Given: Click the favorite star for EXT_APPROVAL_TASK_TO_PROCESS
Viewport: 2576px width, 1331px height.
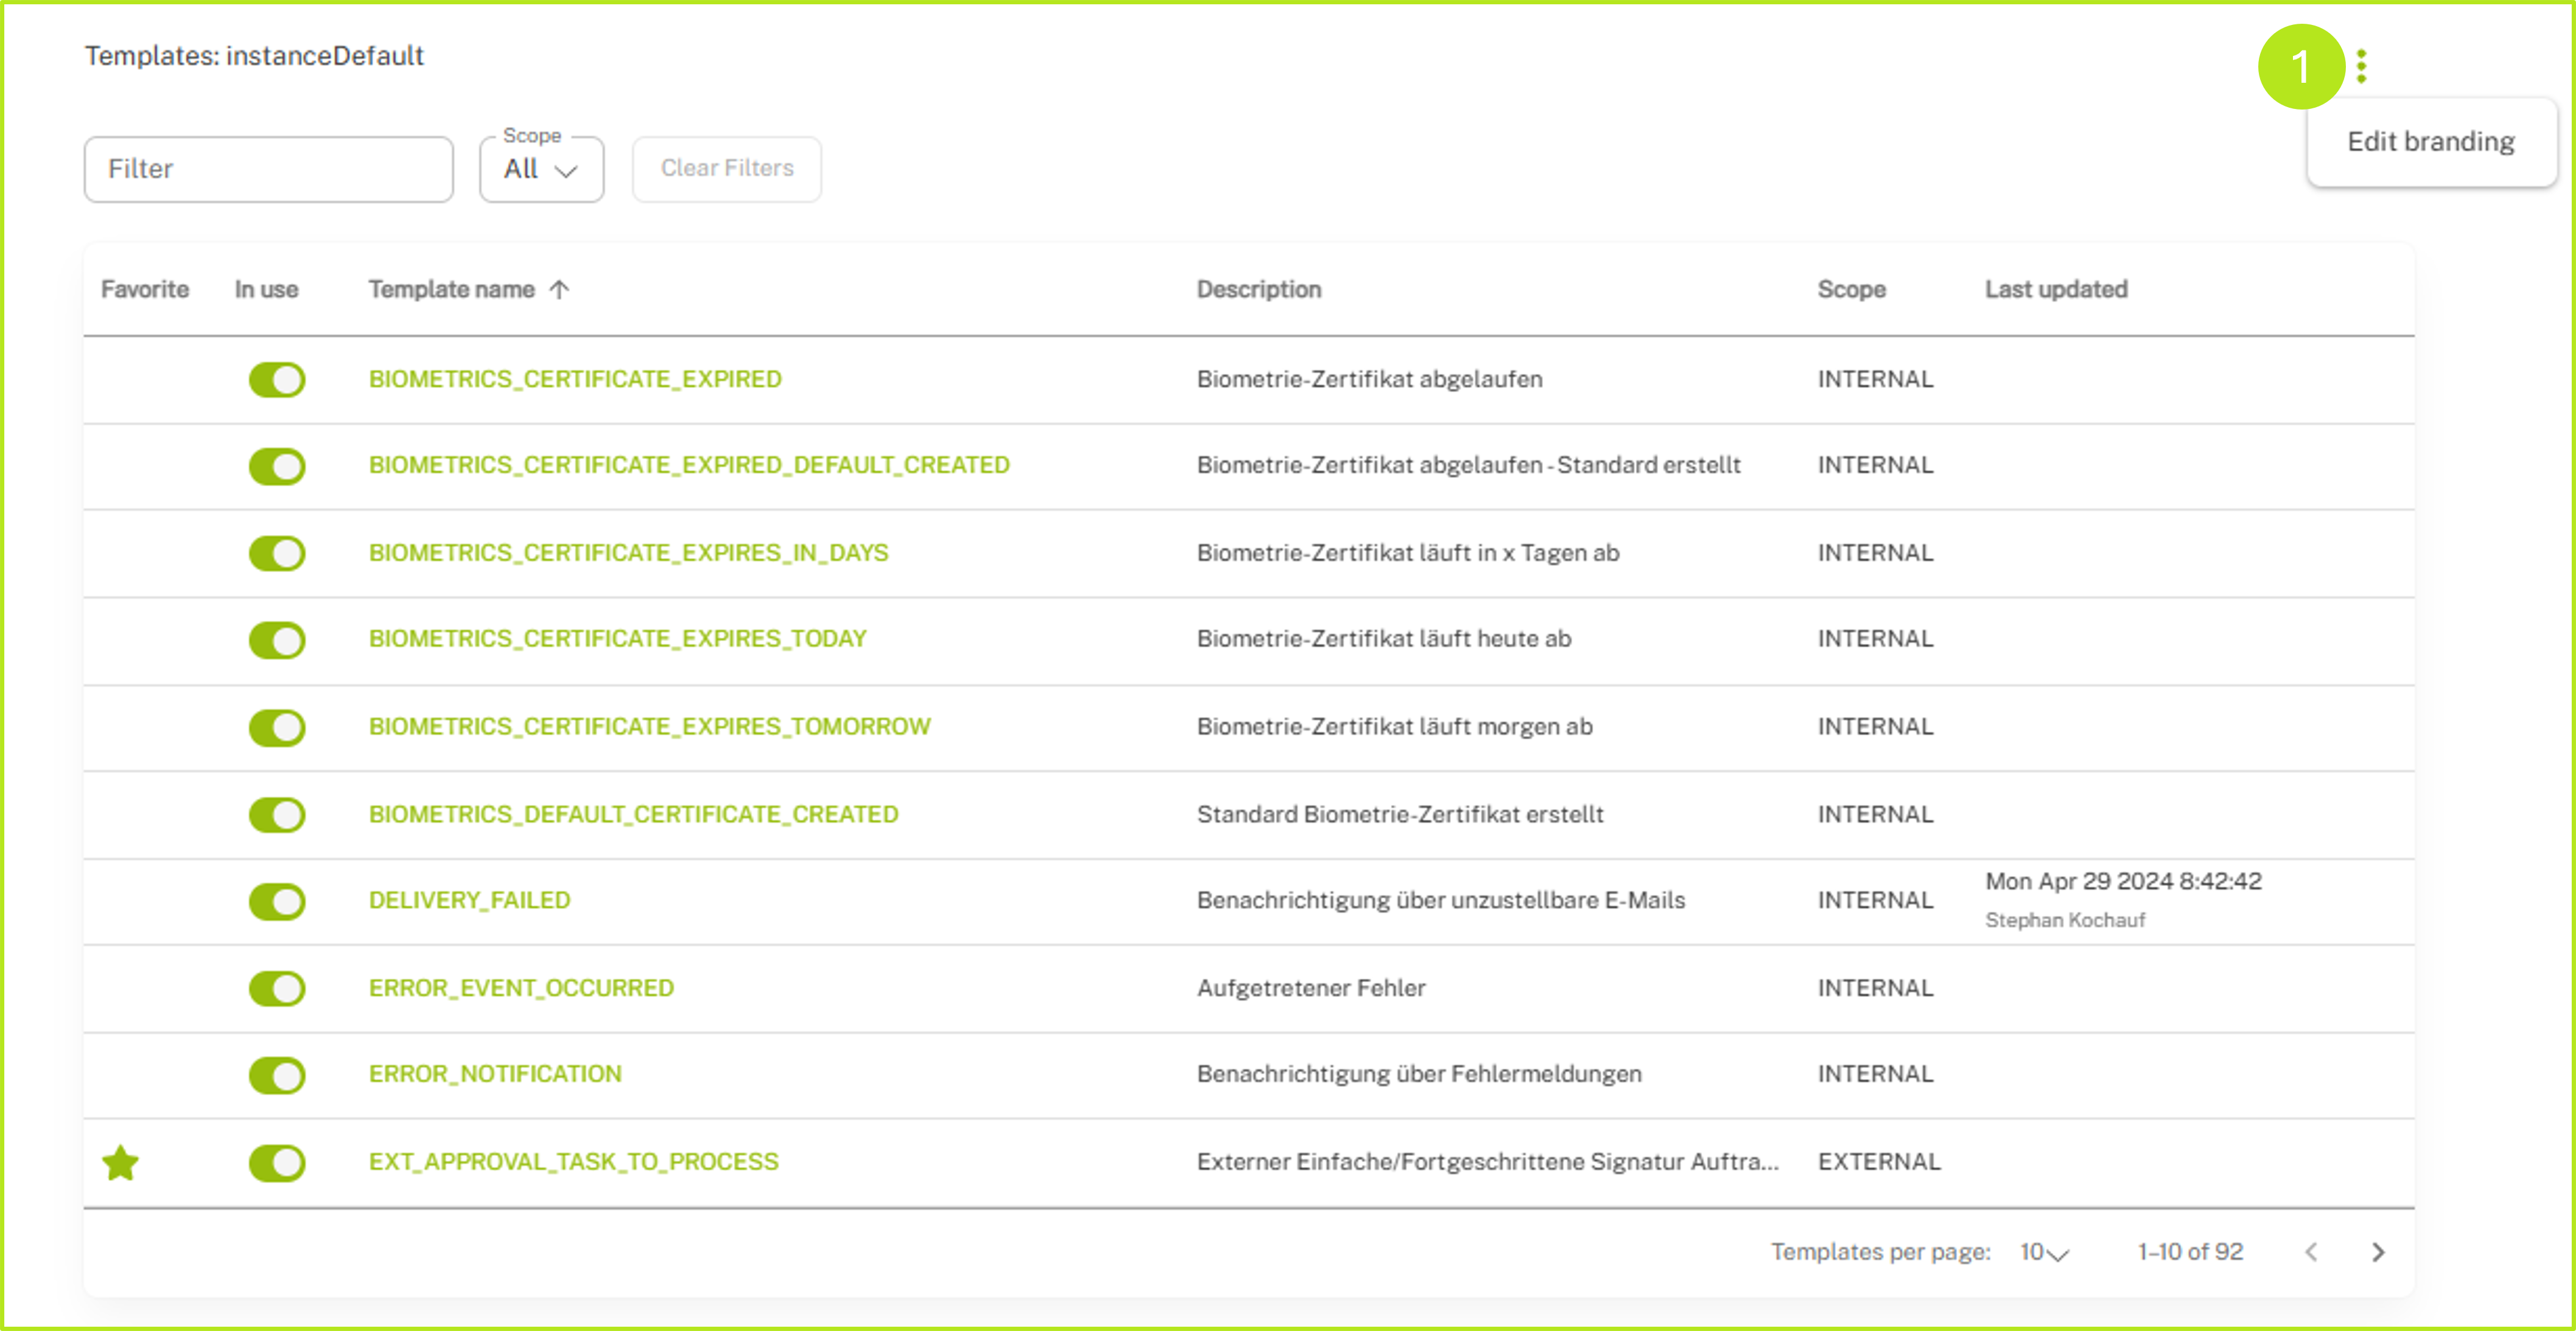Looking at the screenshot, I should 121,1162.
